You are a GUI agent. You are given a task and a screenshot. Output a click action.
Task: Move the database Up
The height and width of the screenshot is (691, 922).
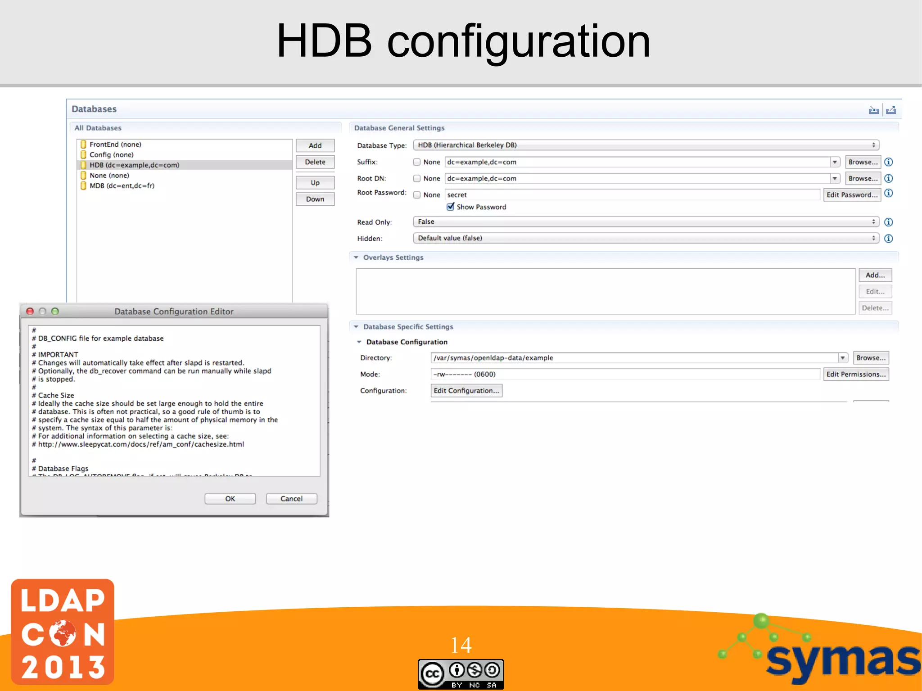[315, 183]
